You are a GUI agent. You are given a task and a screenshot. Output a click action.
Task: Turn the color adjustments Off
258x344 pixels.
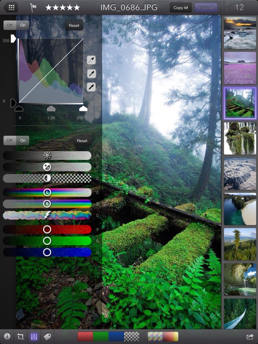[10, 140]
